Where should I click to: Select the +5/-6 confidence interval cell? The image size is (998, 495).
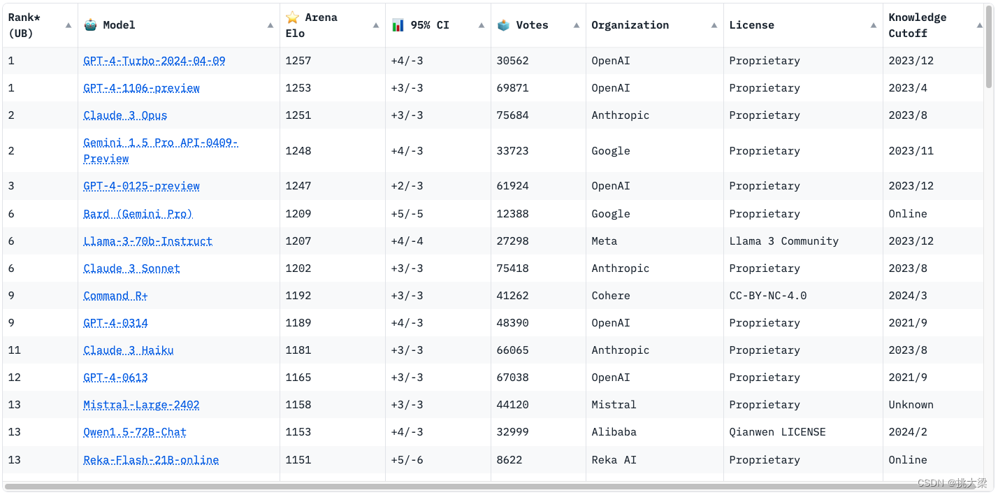pos(438,460)
